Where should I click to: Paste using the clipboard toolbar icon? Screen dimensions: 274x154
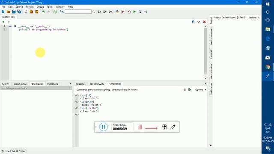tap(37, 12)
